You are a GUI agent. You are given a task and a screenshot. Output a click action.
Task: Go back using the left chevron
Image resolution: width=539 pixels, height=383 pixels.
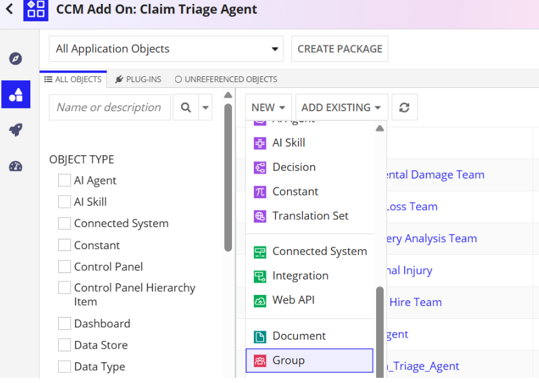[x=10, y=9]
